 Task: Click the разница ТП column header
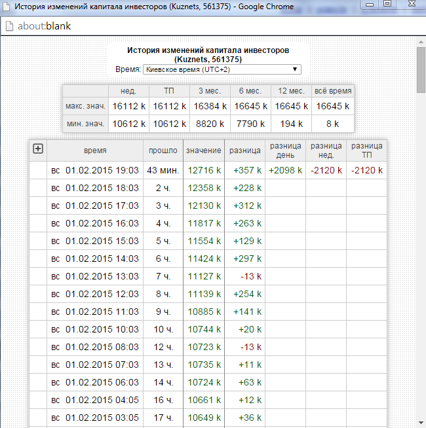click(366, 151)
